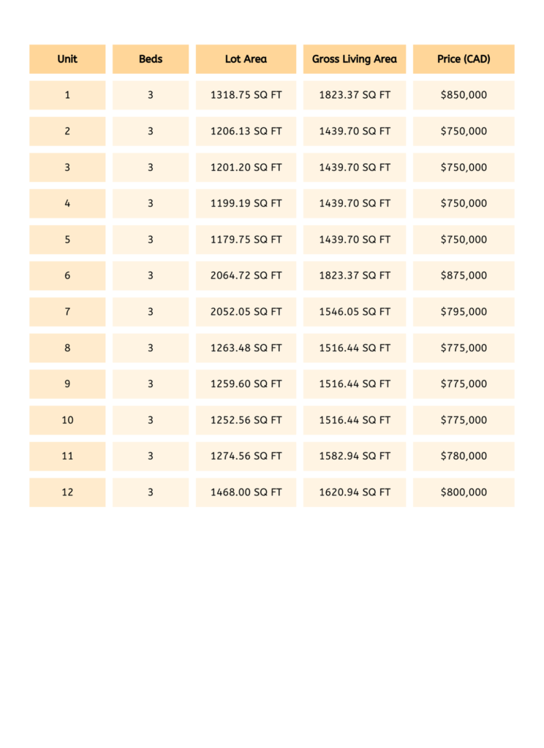Select the 2064.72 SQ FT lot area cell

point(246,275)
